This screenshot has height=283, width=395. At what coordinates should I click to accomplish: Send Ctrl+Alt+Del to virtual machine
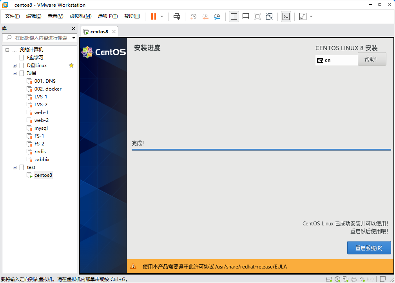point(177,16)
